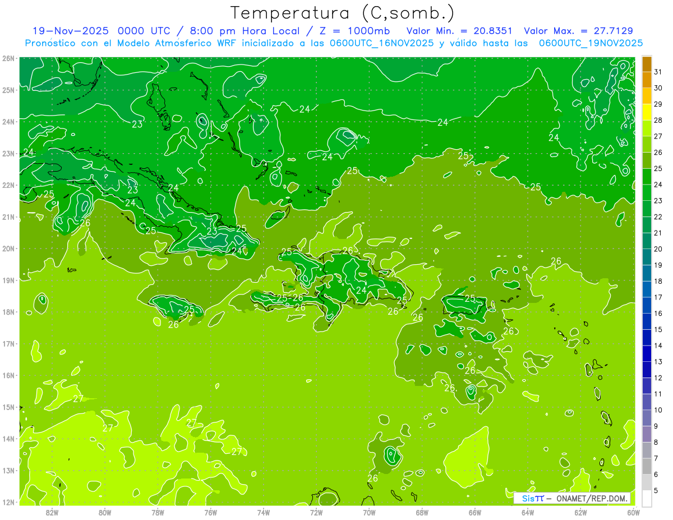This screenshot has height=520, width=673.
Task: Click the '0600UTC_19NOV2025' valid-until time
Action: click(591, 43)
